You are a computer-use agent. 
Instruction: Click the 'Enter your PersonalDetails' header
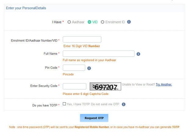pyautogui.click(x=26, y=8)
